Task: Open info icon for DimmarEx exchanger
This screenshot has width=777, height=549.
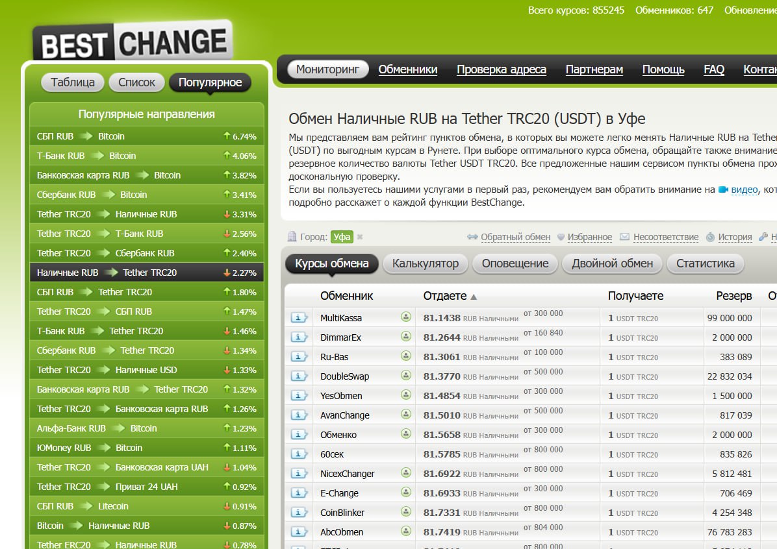Action: pos(299,337)
